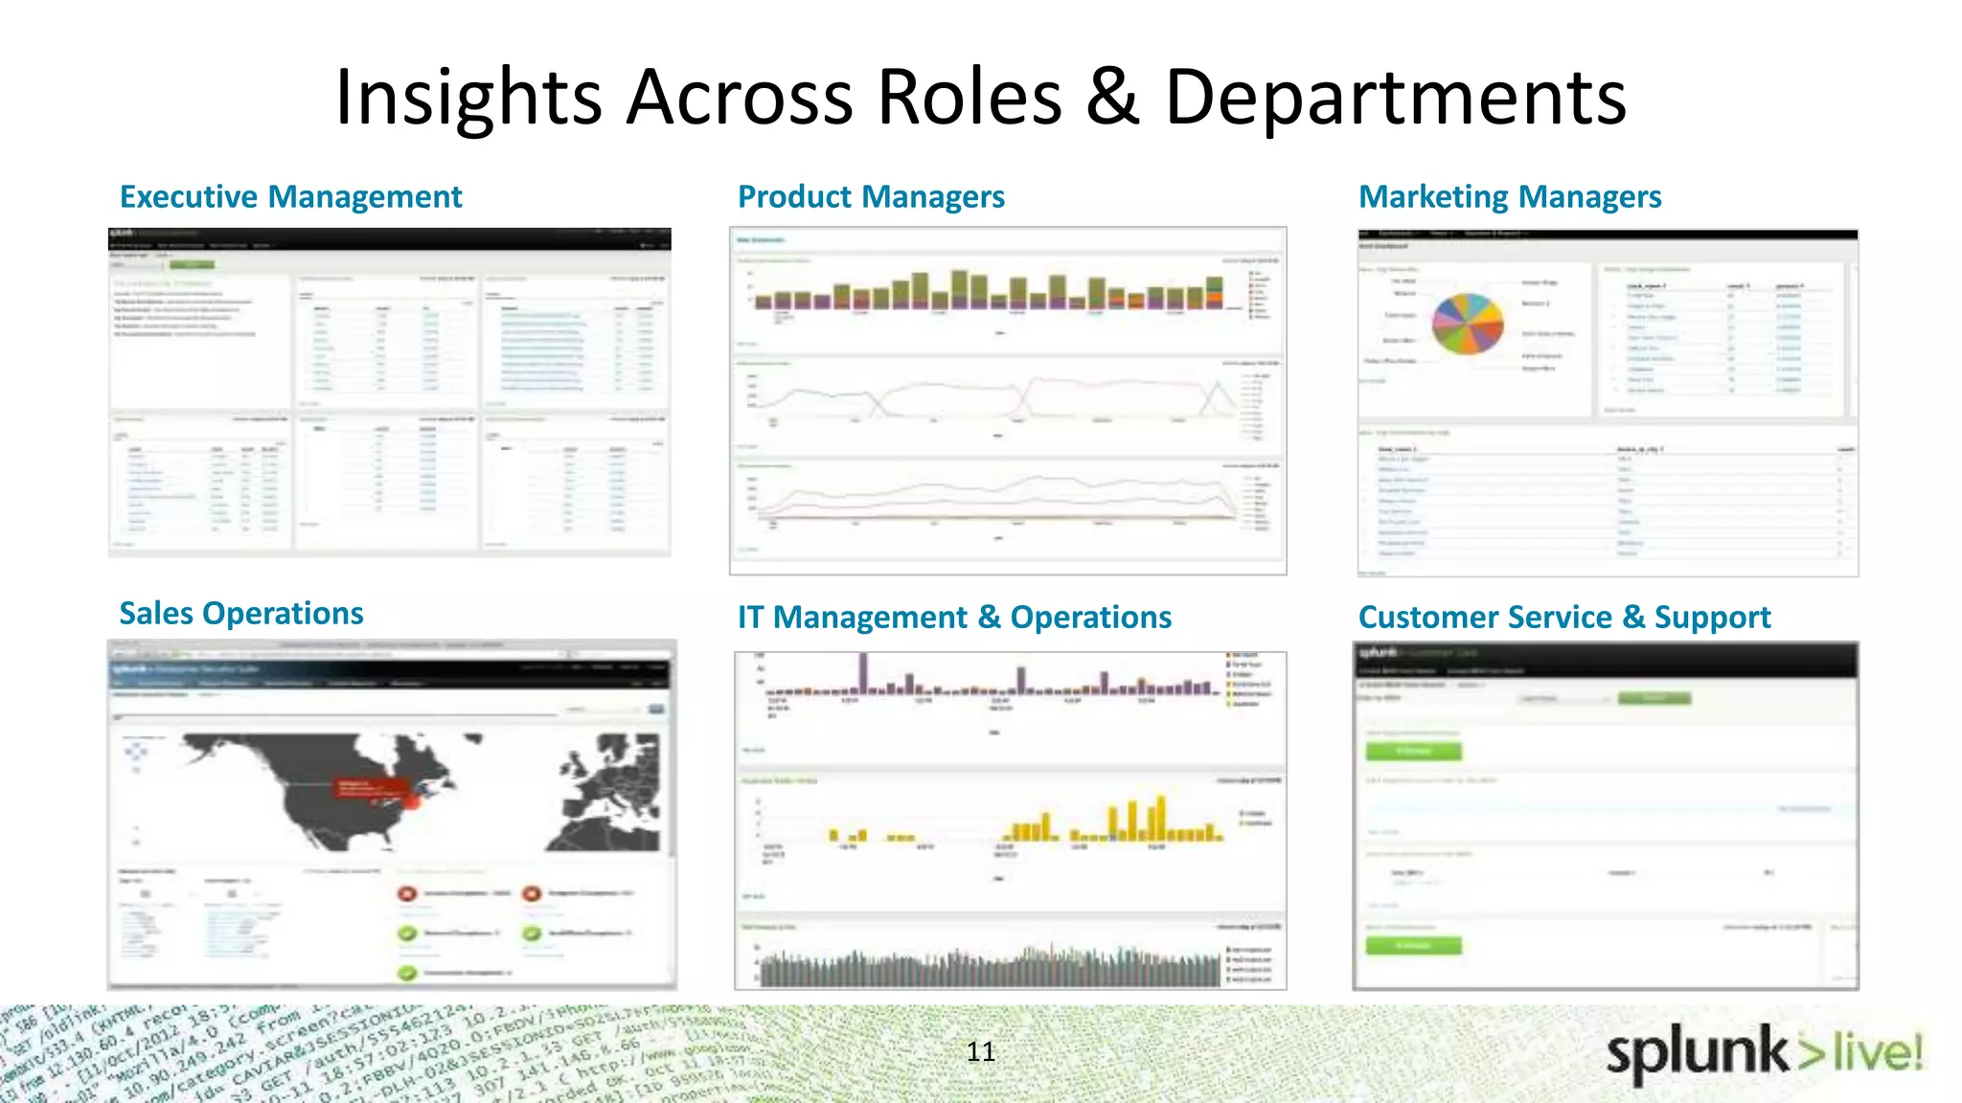Open the Sales Operations map thumbnail

click(392, 815)
